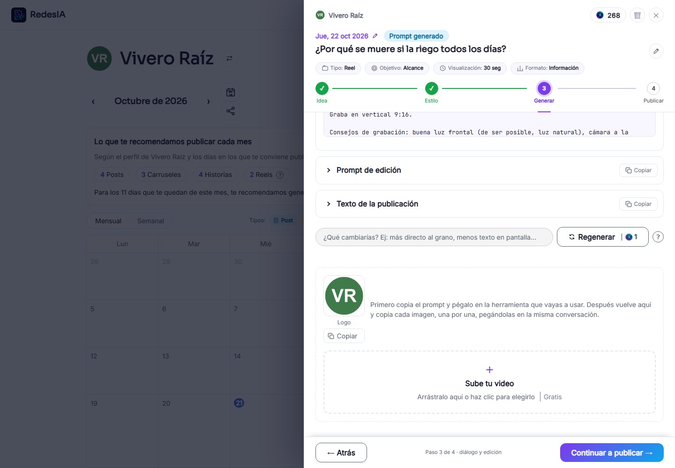Click the Sube tu video drop area
The height and width of the screenshot is (468, 675).
pos(489,382)
